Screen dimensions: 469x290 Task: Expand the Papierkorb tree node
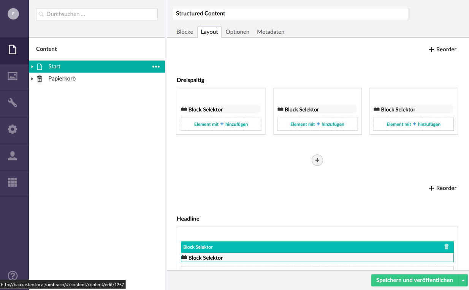click(32, 79)
